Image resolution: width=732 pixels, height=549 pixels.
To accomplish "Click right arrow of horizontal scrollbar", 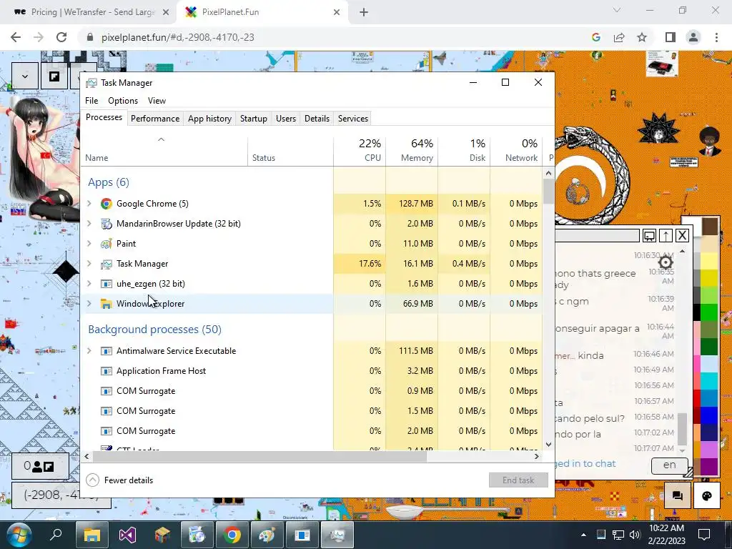I will tap(536, 457).
